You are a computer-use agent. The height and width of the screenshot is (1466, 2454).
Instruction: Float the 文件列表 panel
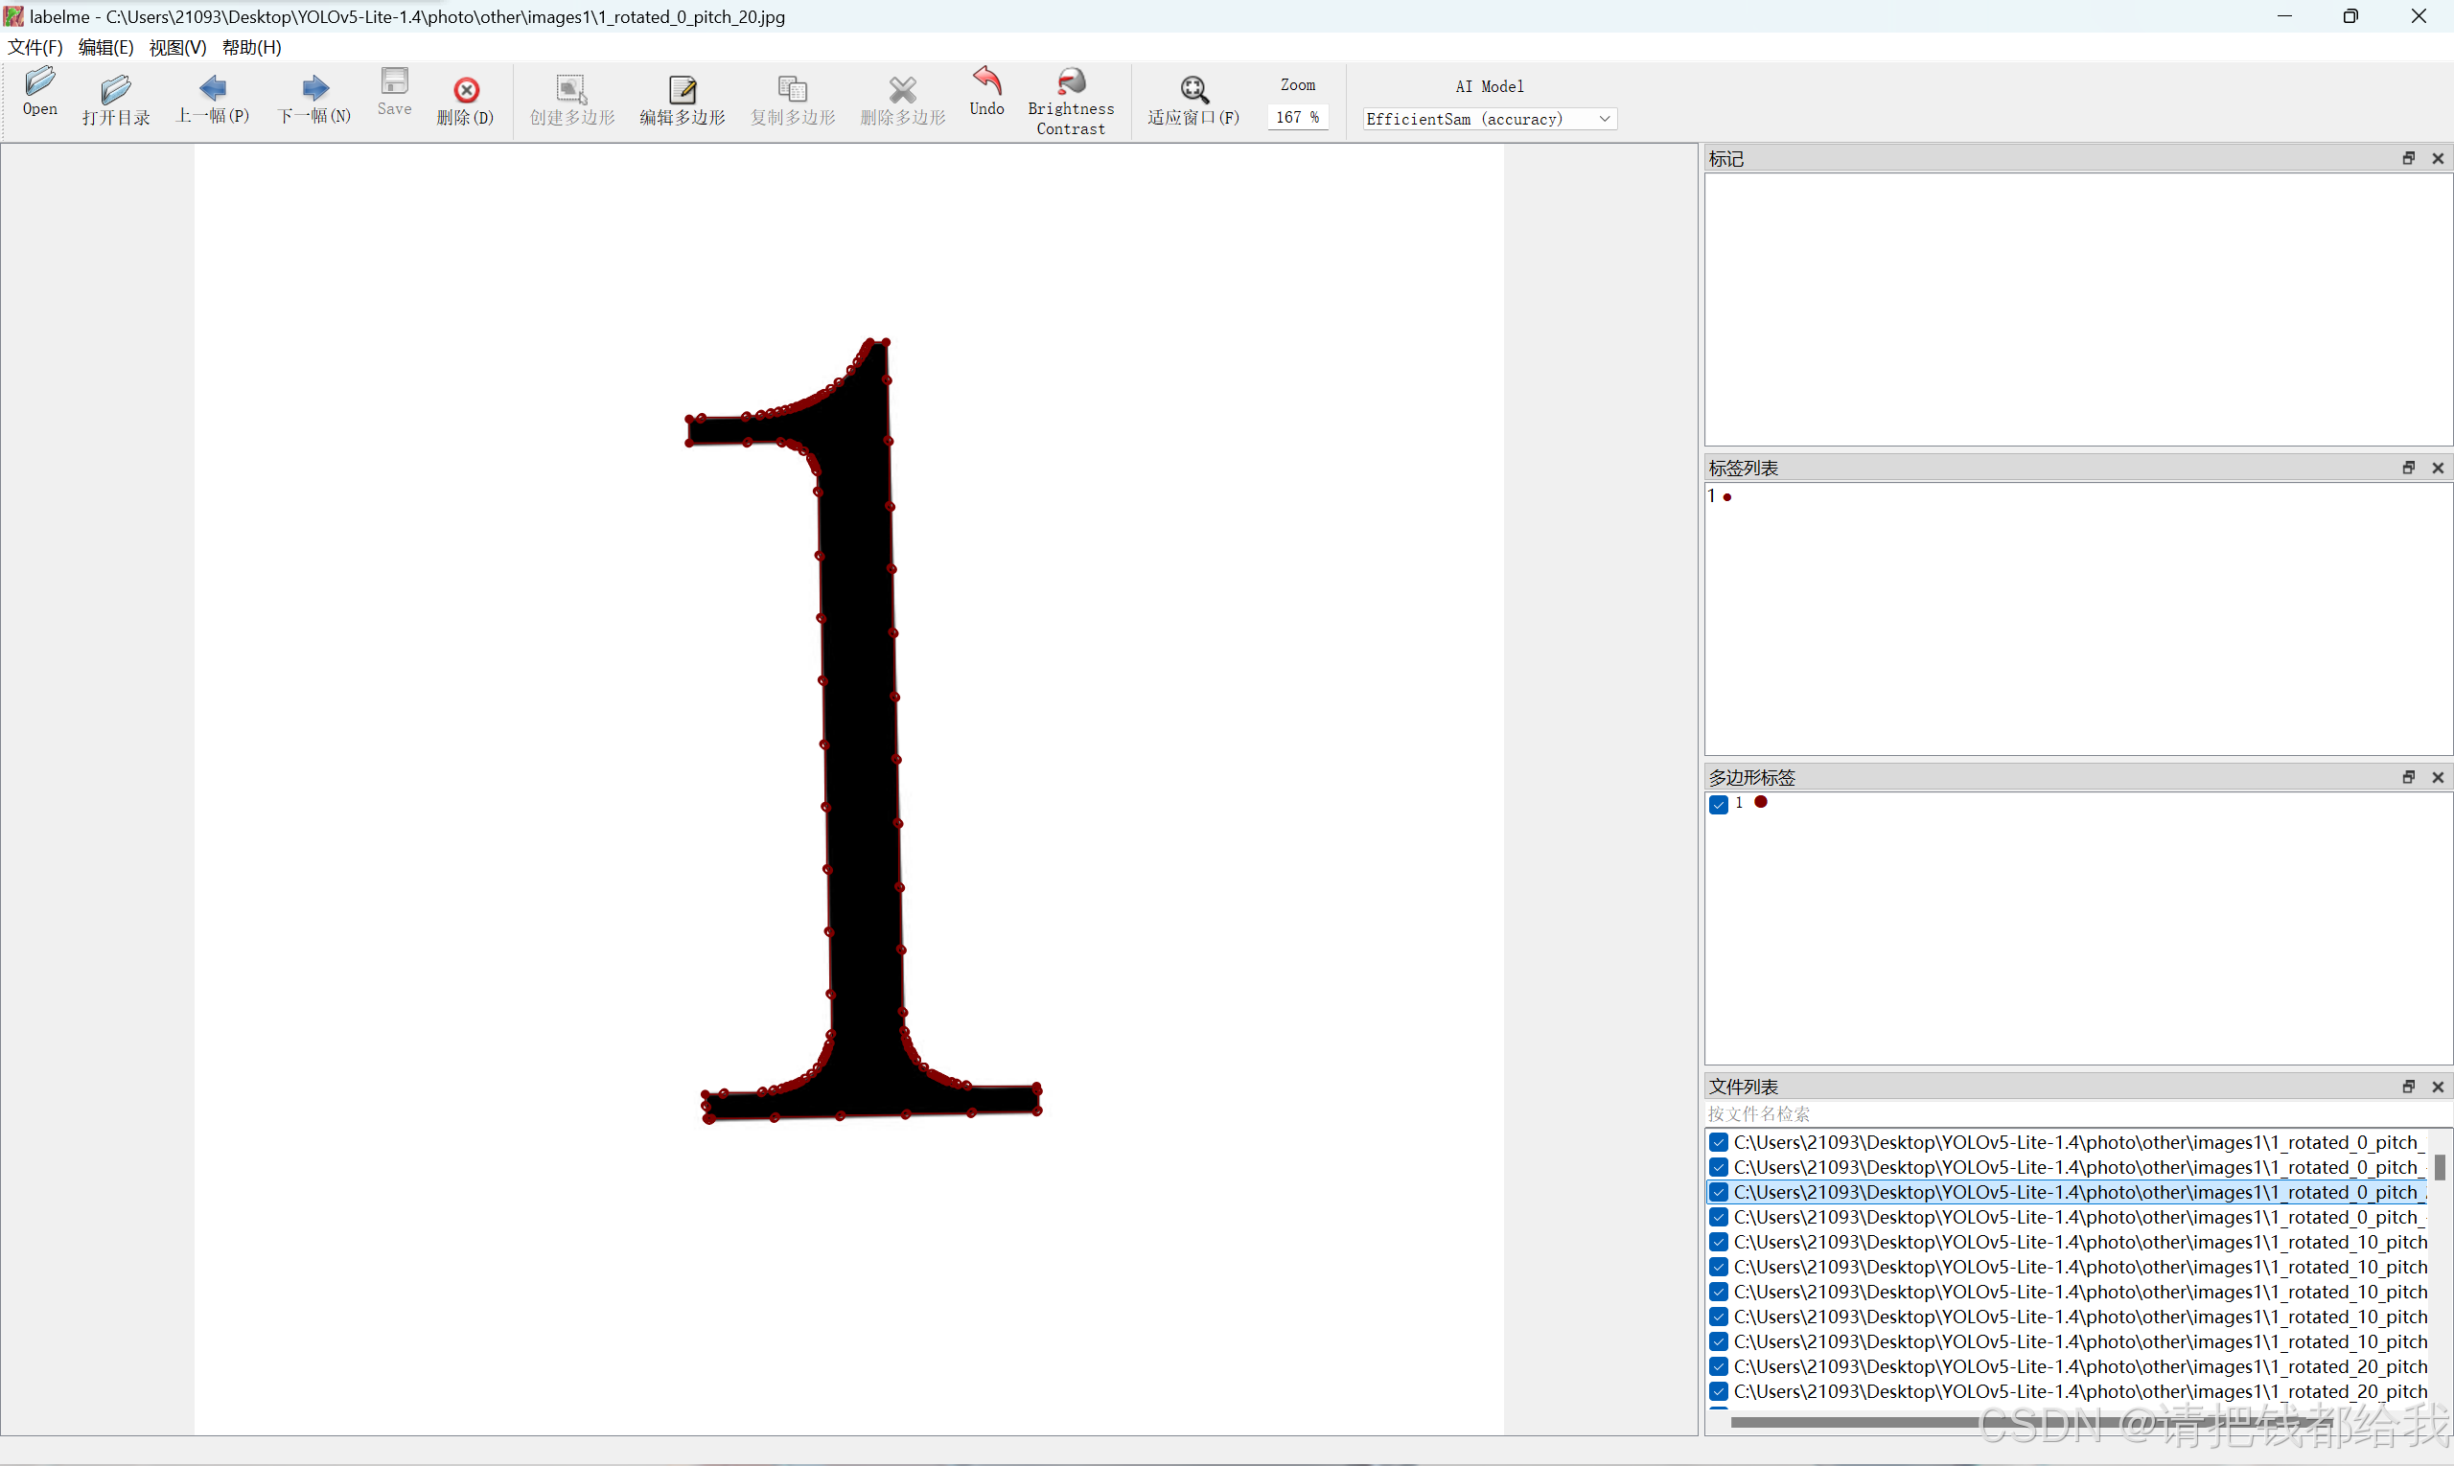(2409, 1087)
